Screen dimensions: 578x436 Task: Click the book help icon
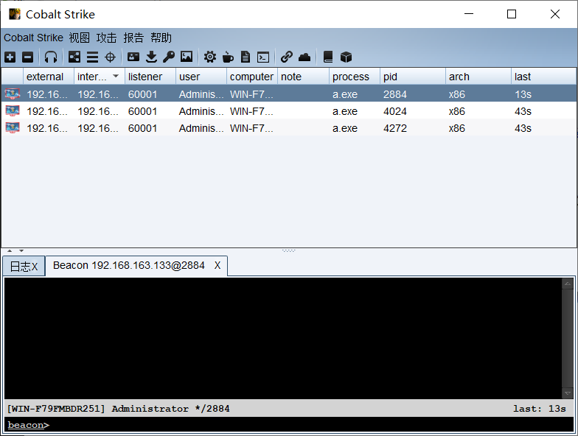pos(328,57)
